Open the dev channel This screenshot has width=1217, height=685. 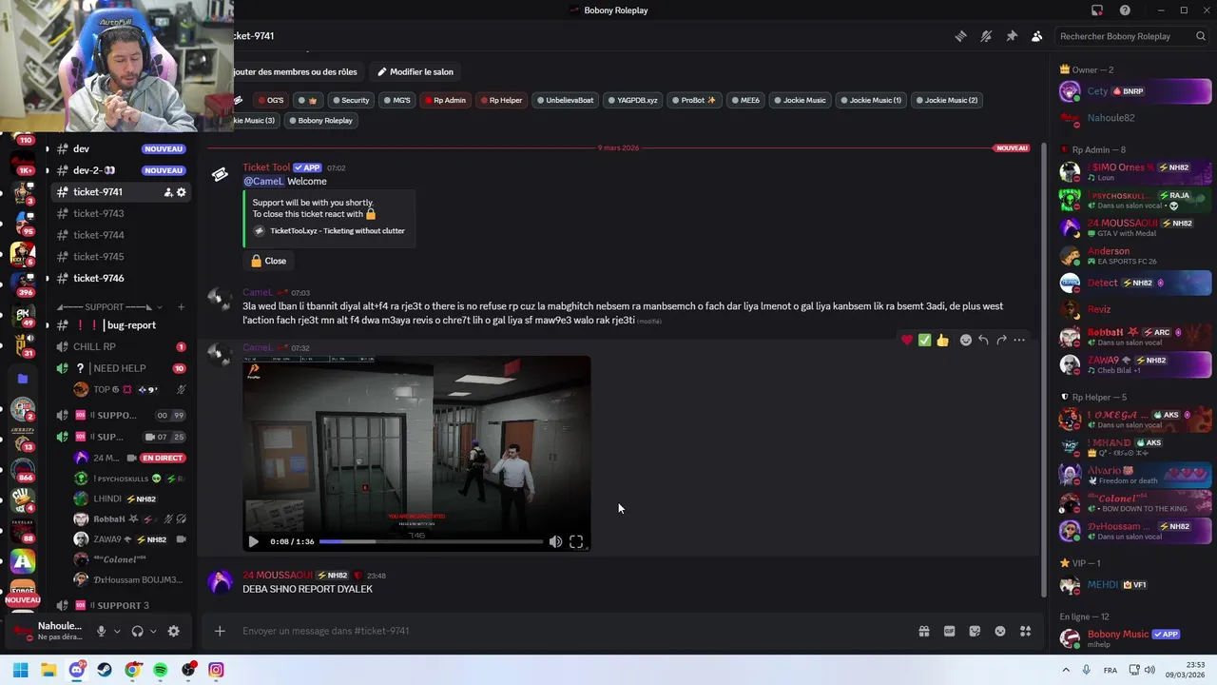121,148
